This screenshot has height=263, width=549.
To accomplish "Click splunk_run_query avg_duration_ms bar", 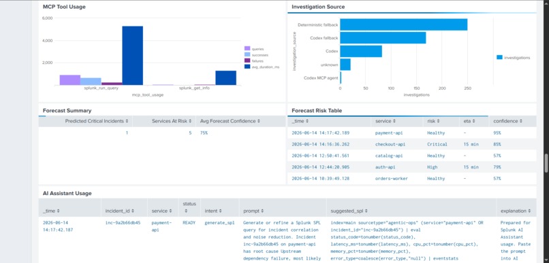I will (x=133, y=56).
